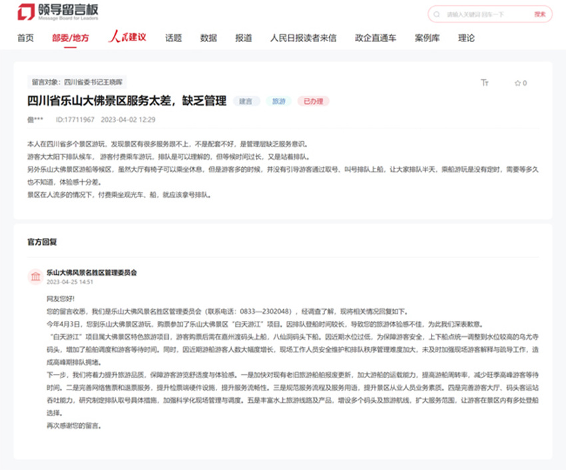Click the 领导留言板 logo icon
The height and width of the screenshot is (470, 566).
[26, 12]
